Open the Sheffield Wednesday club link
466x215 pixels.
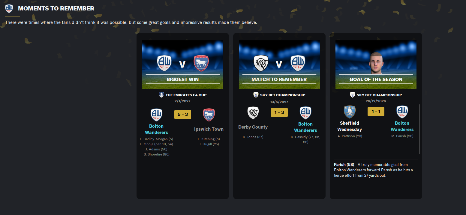(350, 126)
